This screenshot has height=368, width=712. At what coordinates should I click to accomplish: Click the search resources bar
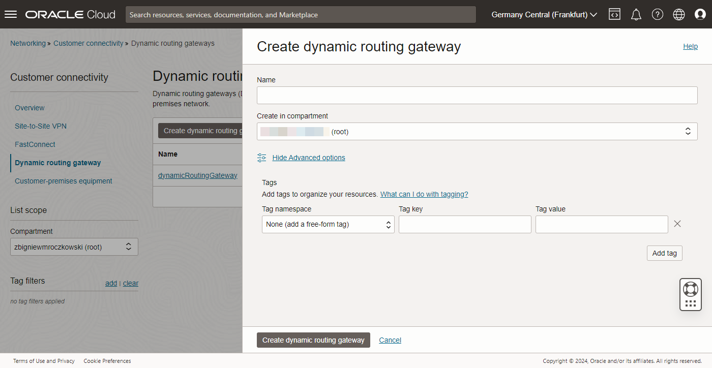[301, 15]
